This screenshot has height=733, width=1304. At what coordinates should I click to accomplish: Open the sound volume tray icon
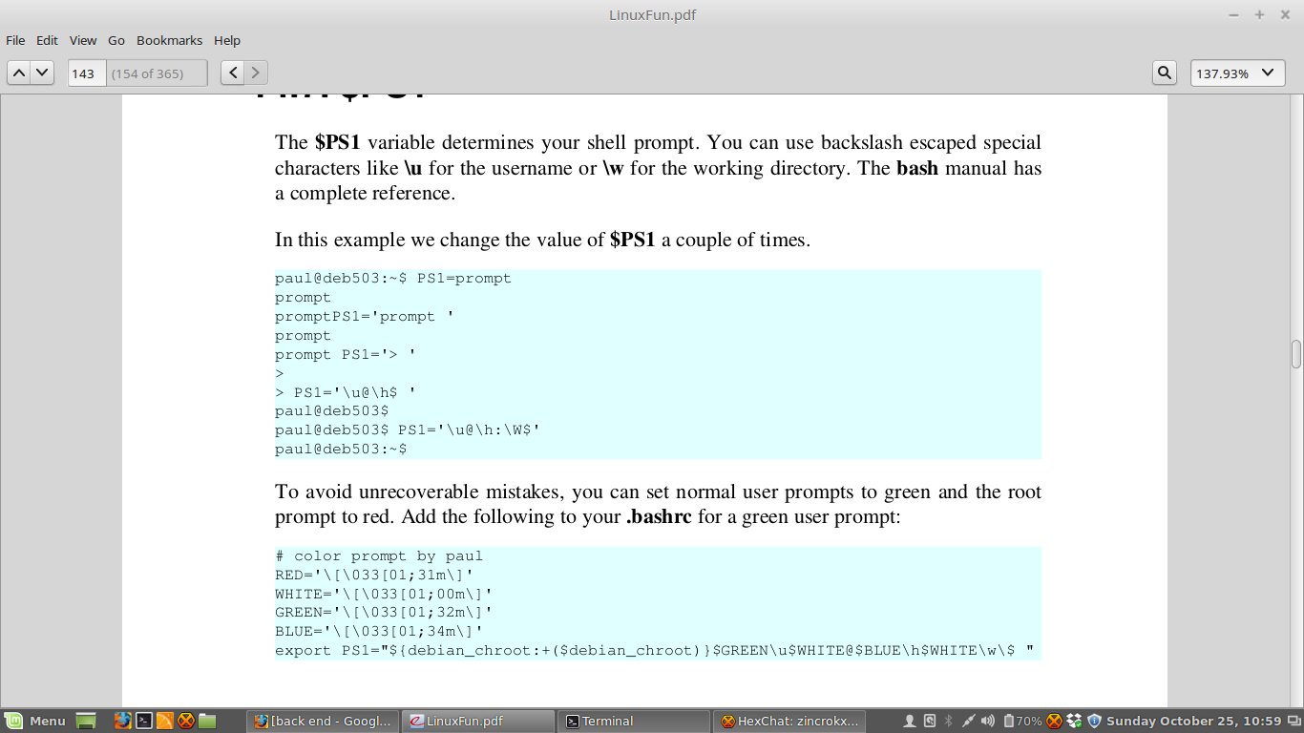(x=988, y=721)
